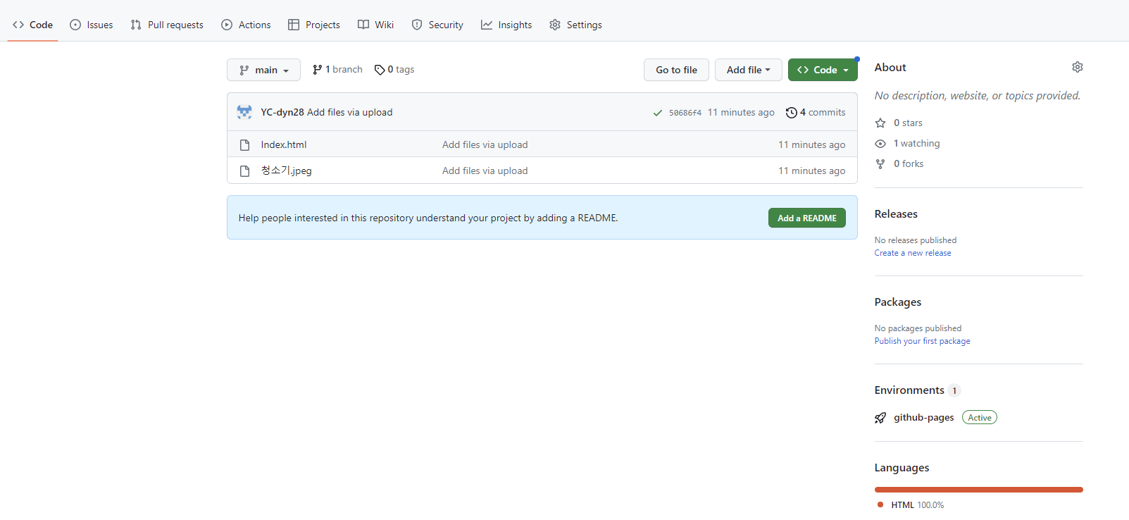Click '11 minutes ago' in the latest commit header

[x=741, y=112]
